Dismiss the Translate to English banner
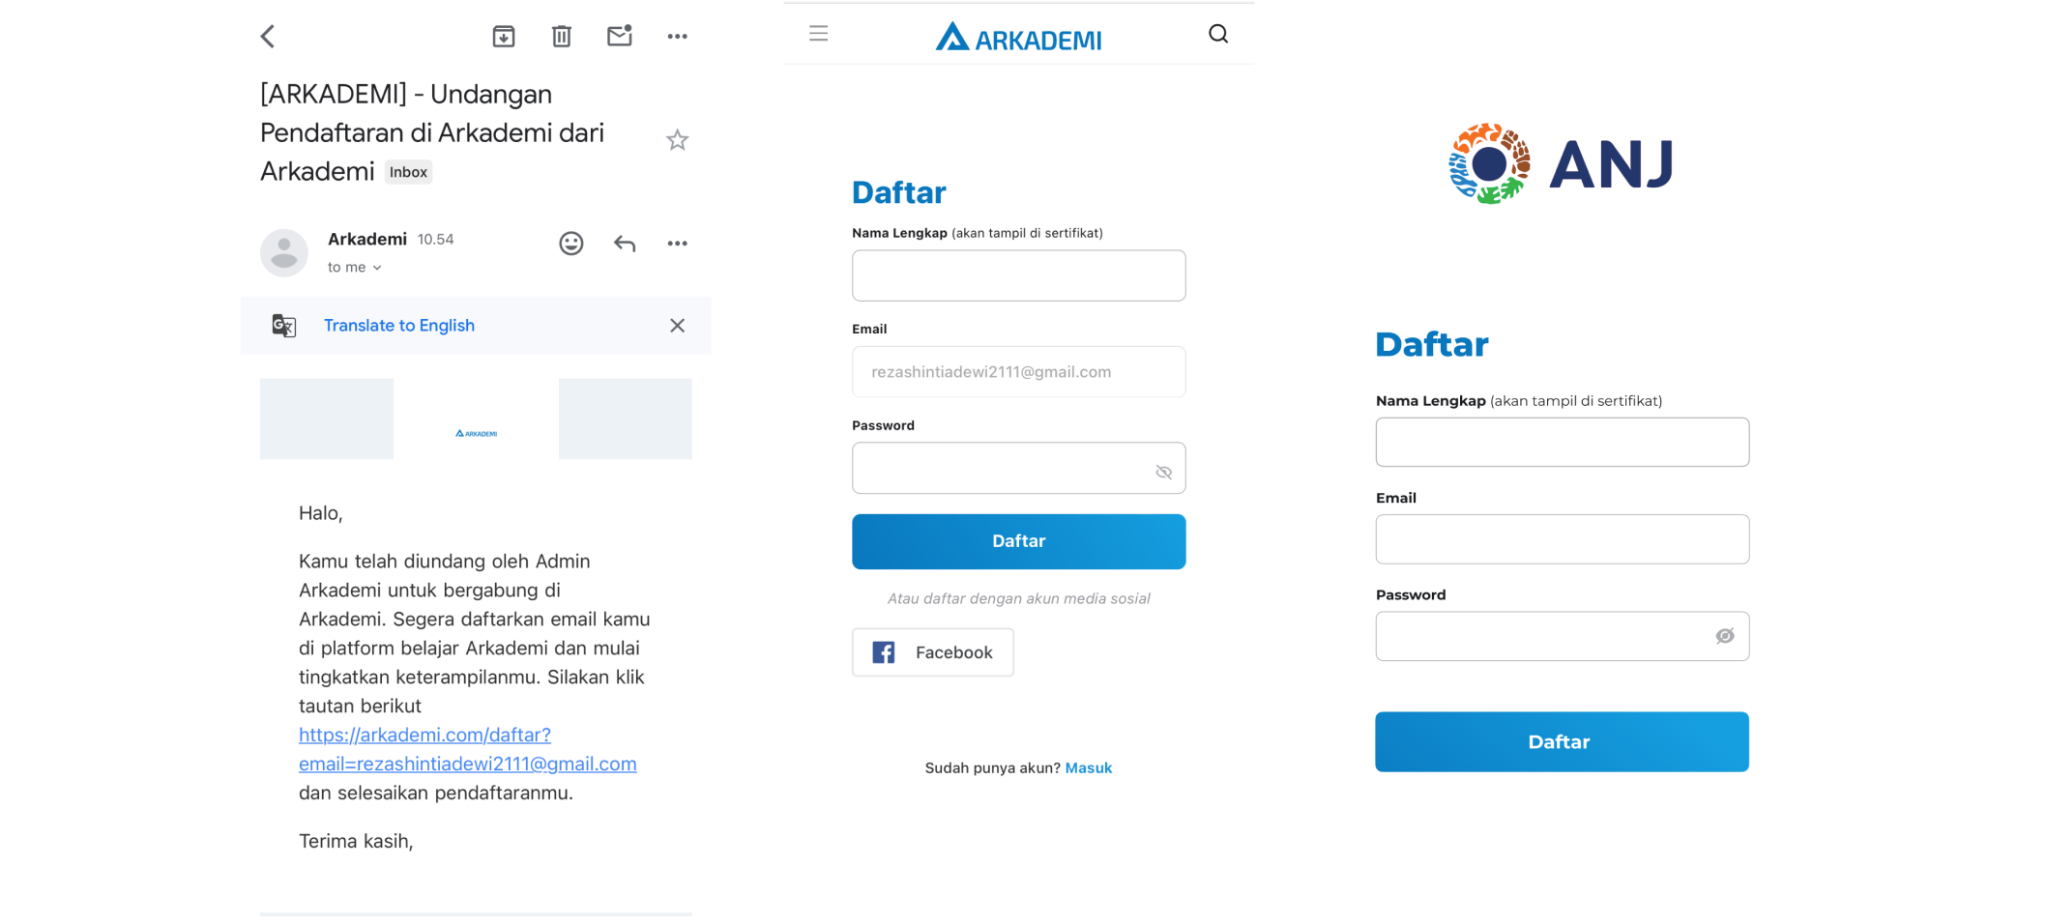Viewport: 2046px width, 924px height. tap(677, 326)
